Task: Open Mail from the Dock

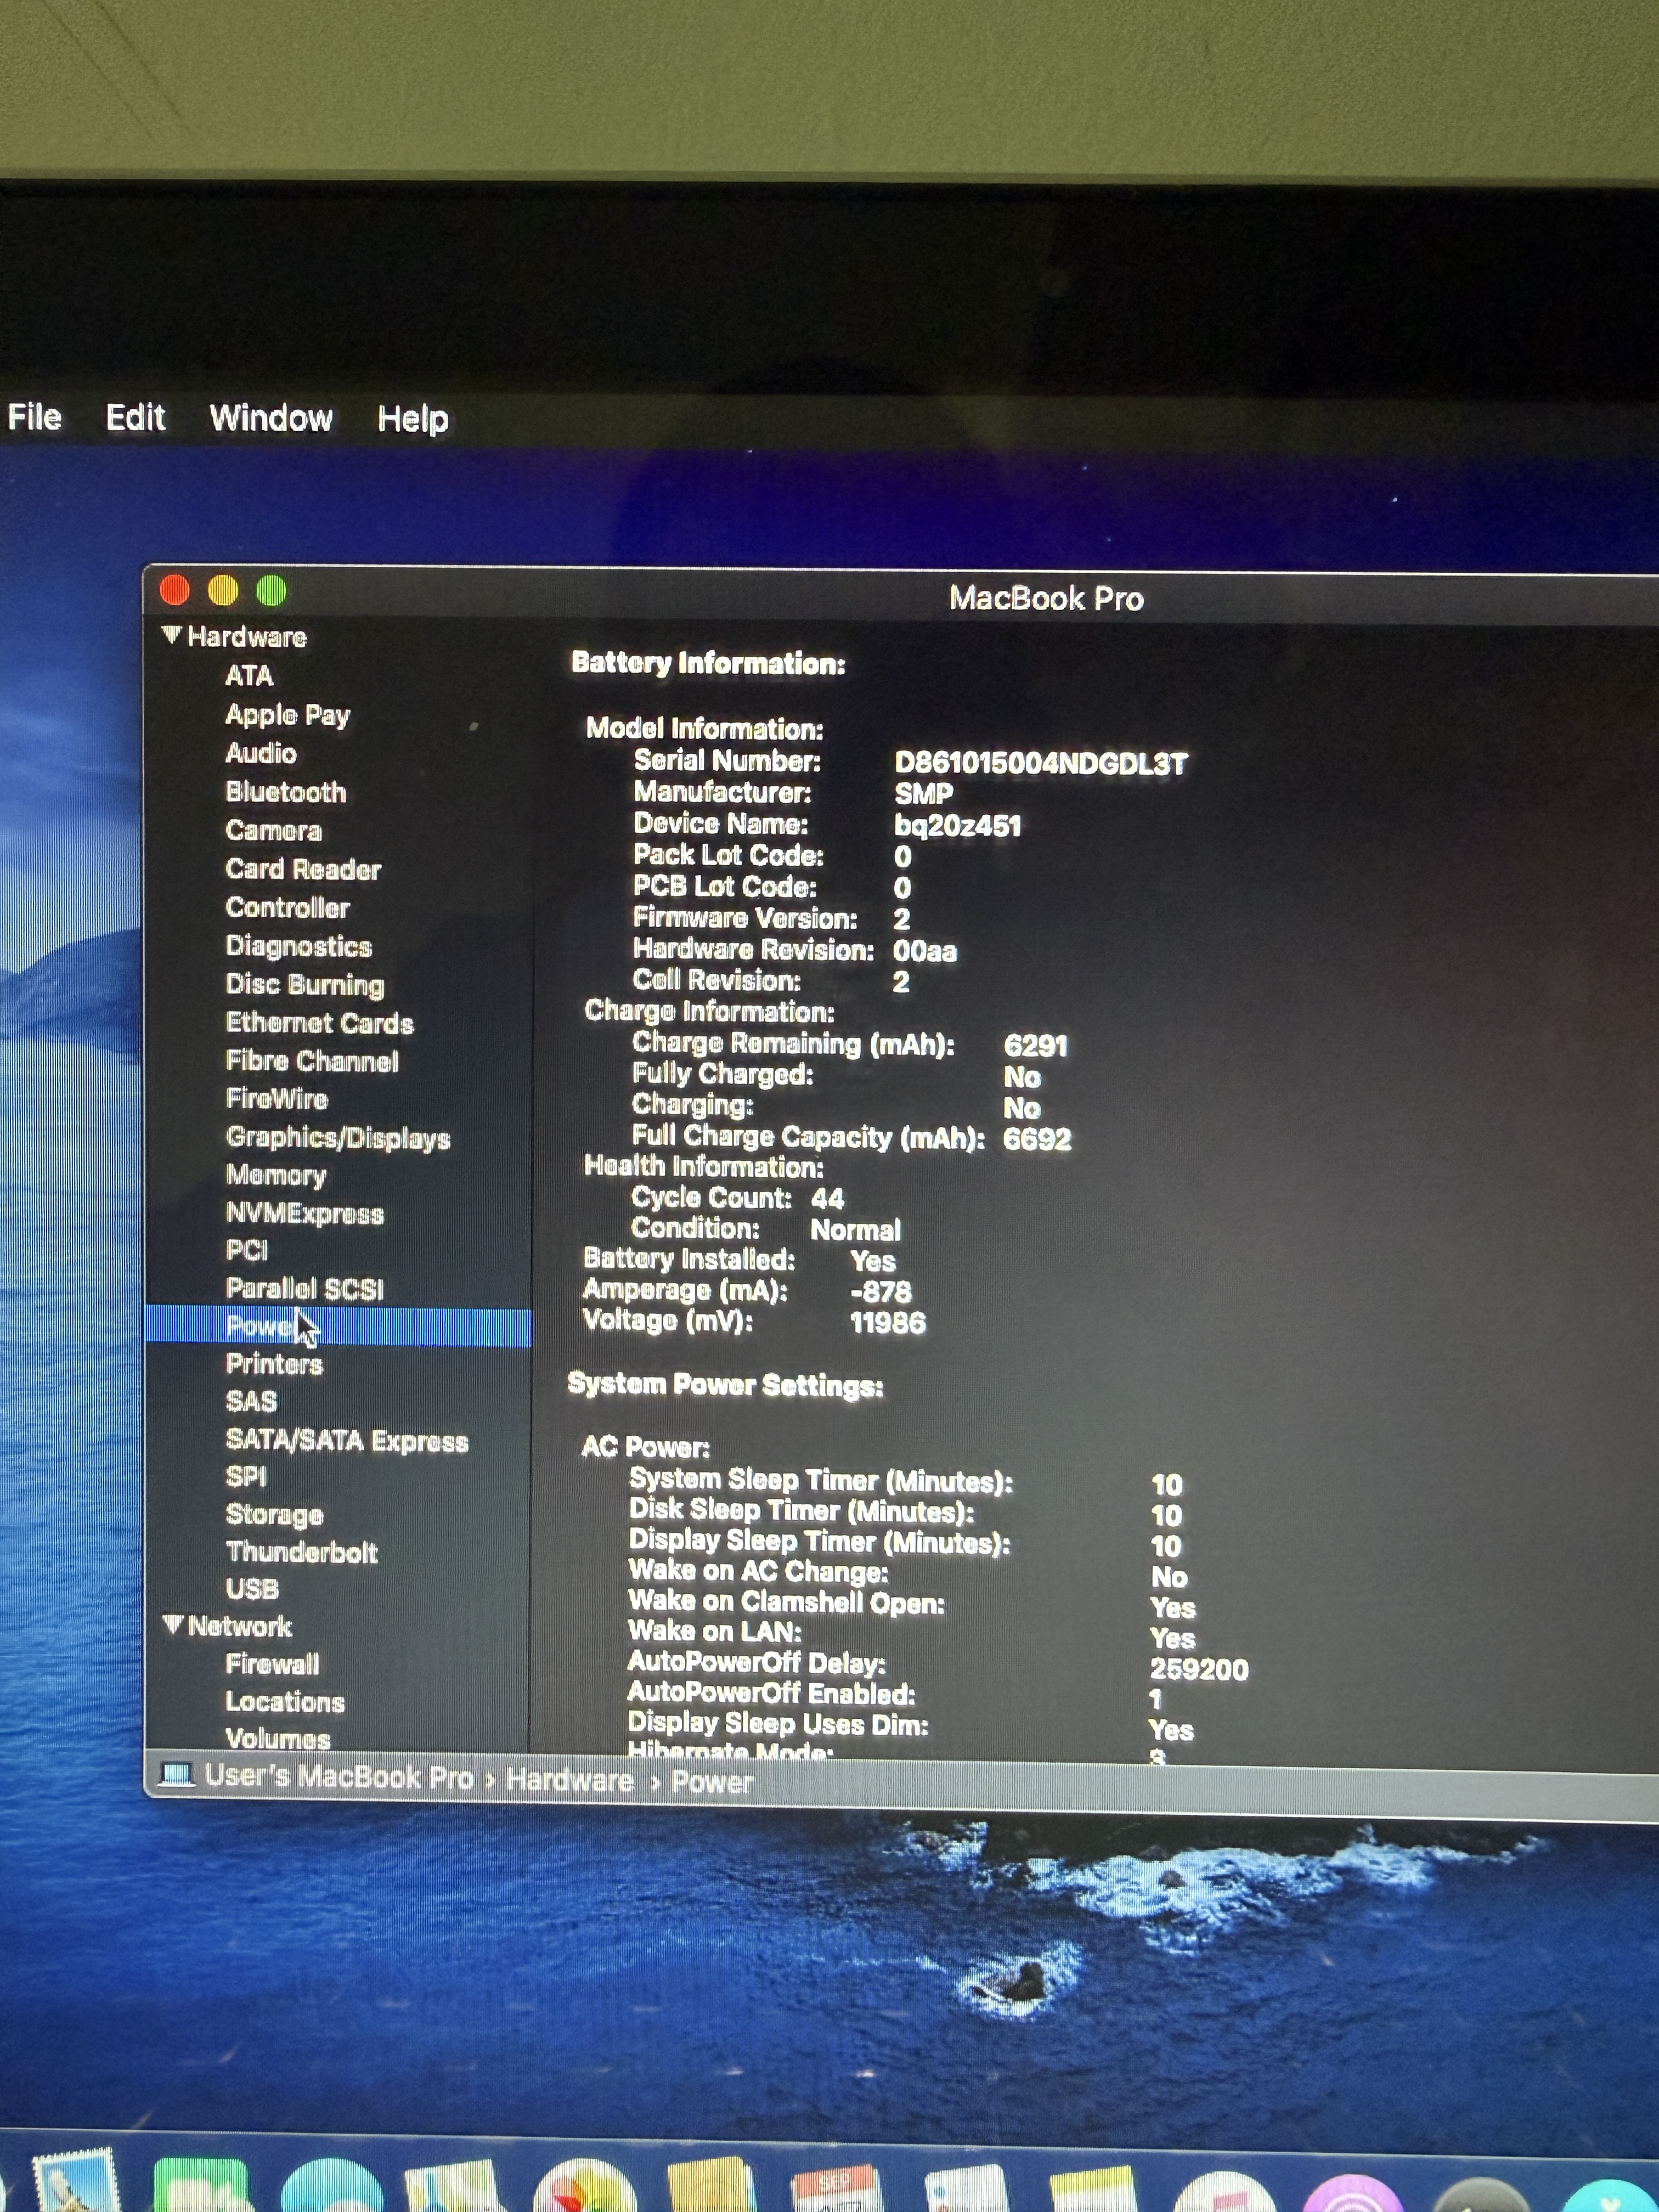Action: 76,2181
